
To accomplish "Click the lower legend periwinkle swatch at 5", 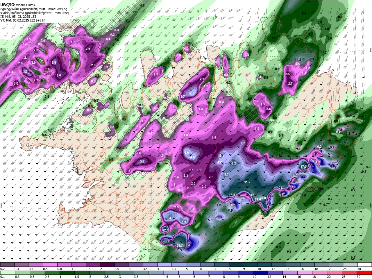I will tap(186, 273).
